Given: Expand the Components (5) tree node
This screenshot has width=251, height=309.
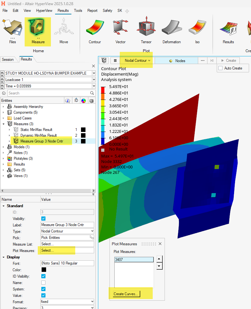Looking at the screenshot, I should click(x=3, y=112).
